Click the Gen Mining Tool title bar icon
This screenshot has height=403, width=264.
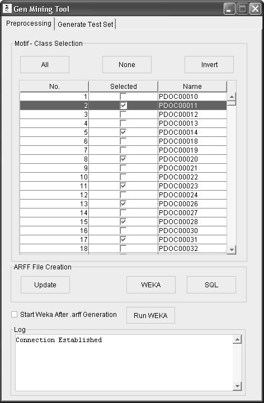pyautogui.click(x=7, y=8)
